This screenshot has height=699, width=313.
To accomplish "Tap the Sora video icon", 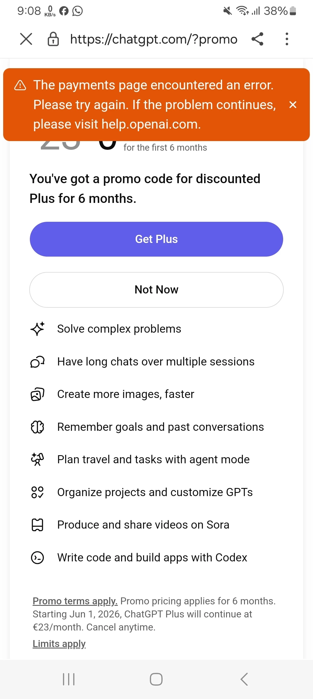I will click(x=37, y=525).
